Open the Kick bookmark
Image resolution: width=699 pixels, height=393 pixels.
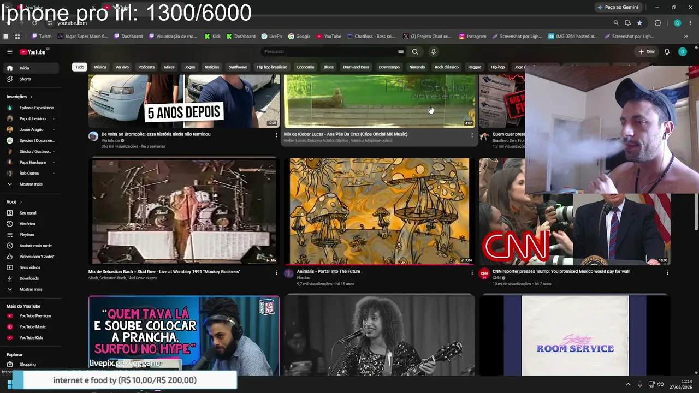point(212,37)
